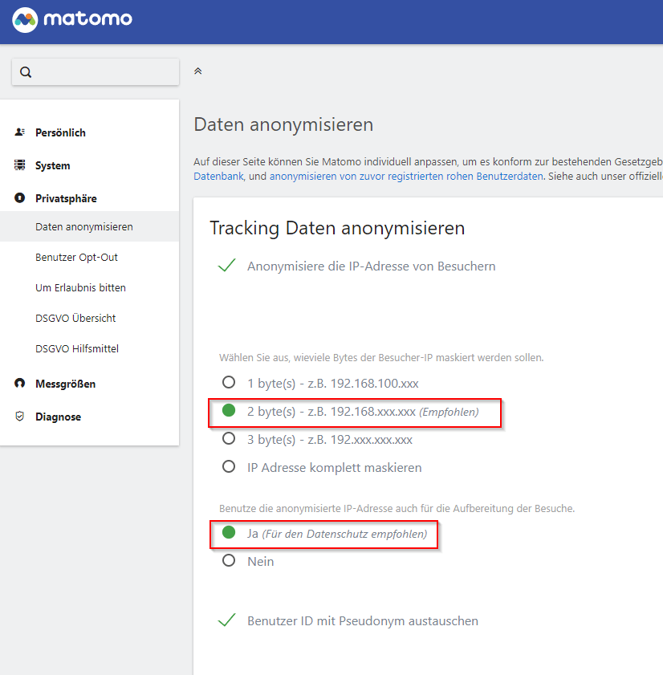The height and width of the screenshot is (675, 663).
Task: Select 3 byte(s) IP masking
Action: [x=229, y=439]
